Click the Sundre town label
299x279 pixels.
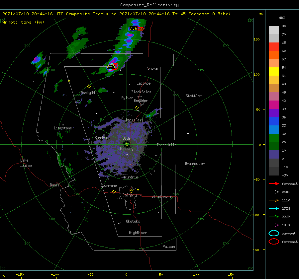tap(101, 137)
